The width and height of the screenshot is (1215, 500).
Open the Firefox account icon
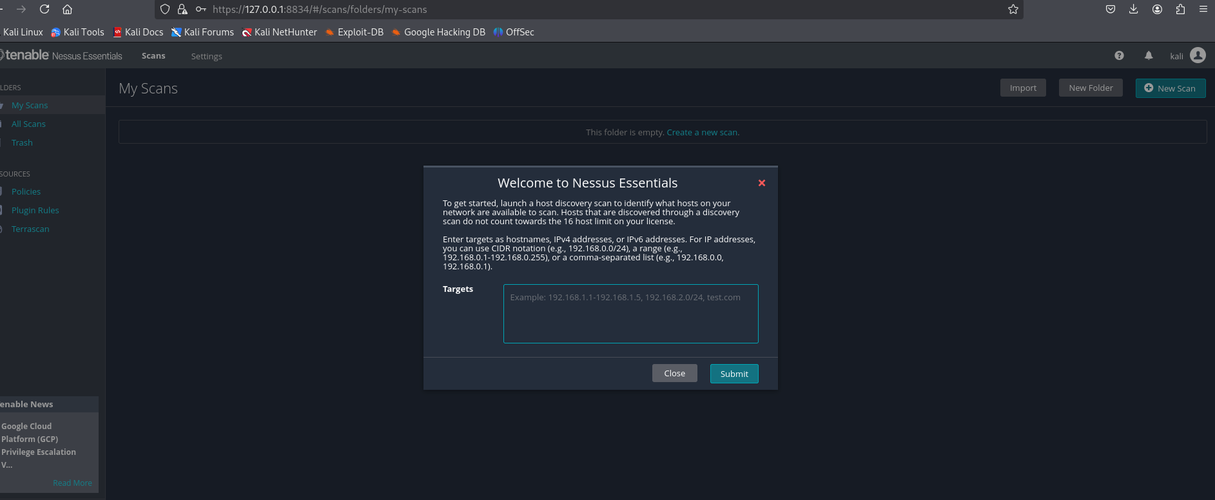pyautogui.click(x=1158, y=9)
